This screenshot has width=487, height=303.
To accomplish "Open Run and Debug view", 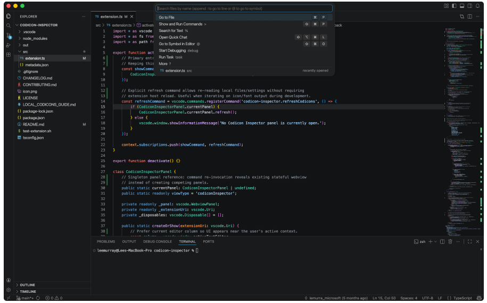I will [x=9, y=45].
